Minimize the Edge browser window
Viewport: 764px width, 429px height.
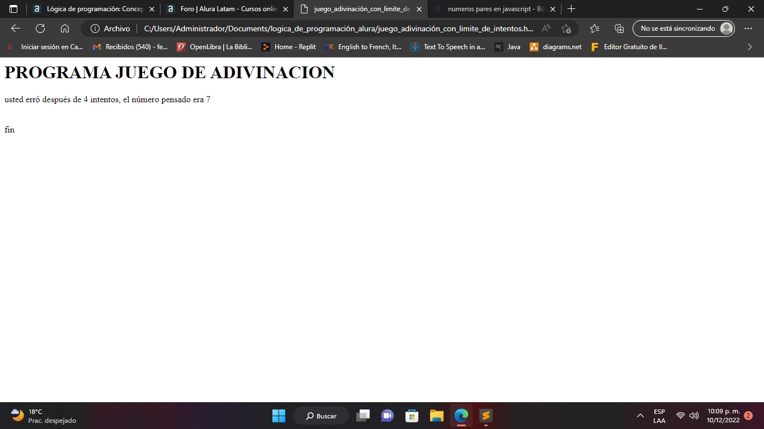coord(700,9)
